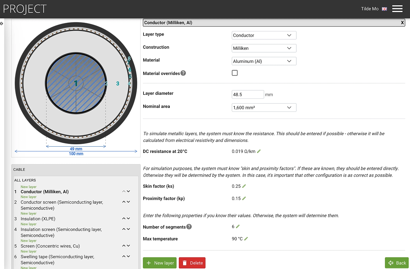This screenshot has width=410, height=269.
Task: Click conductor label 1 in cable diagram
Action: tap(76, 83)
